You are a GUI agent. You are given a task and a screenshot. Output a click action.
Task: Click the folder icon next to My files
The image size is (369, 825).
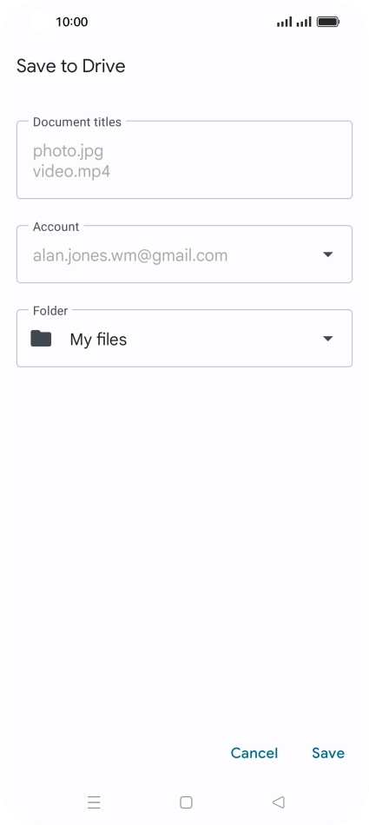point(41,339)
